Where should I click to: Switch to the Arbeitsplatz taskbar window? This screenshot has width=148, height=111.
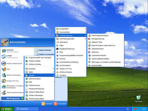tap(27, 109)
